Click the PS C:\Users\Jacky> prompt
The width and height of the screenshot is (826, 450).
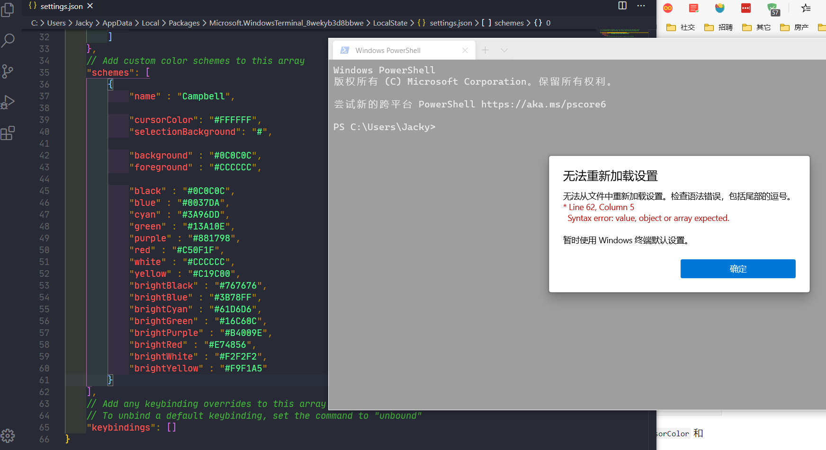pyautogui.click(x=384, y=127)
